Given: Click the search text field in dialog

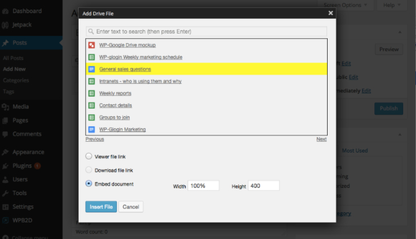Looking at the screenshot, I should click(206, 31).
